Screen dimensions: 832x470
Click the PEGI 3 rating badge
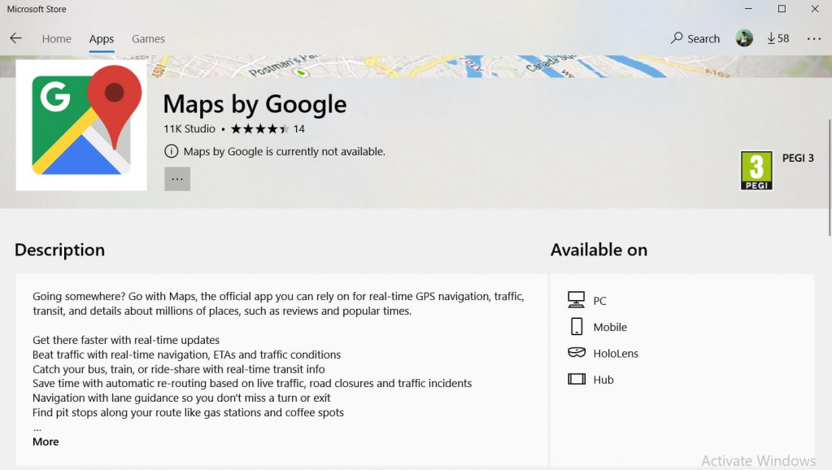(756, 171)
